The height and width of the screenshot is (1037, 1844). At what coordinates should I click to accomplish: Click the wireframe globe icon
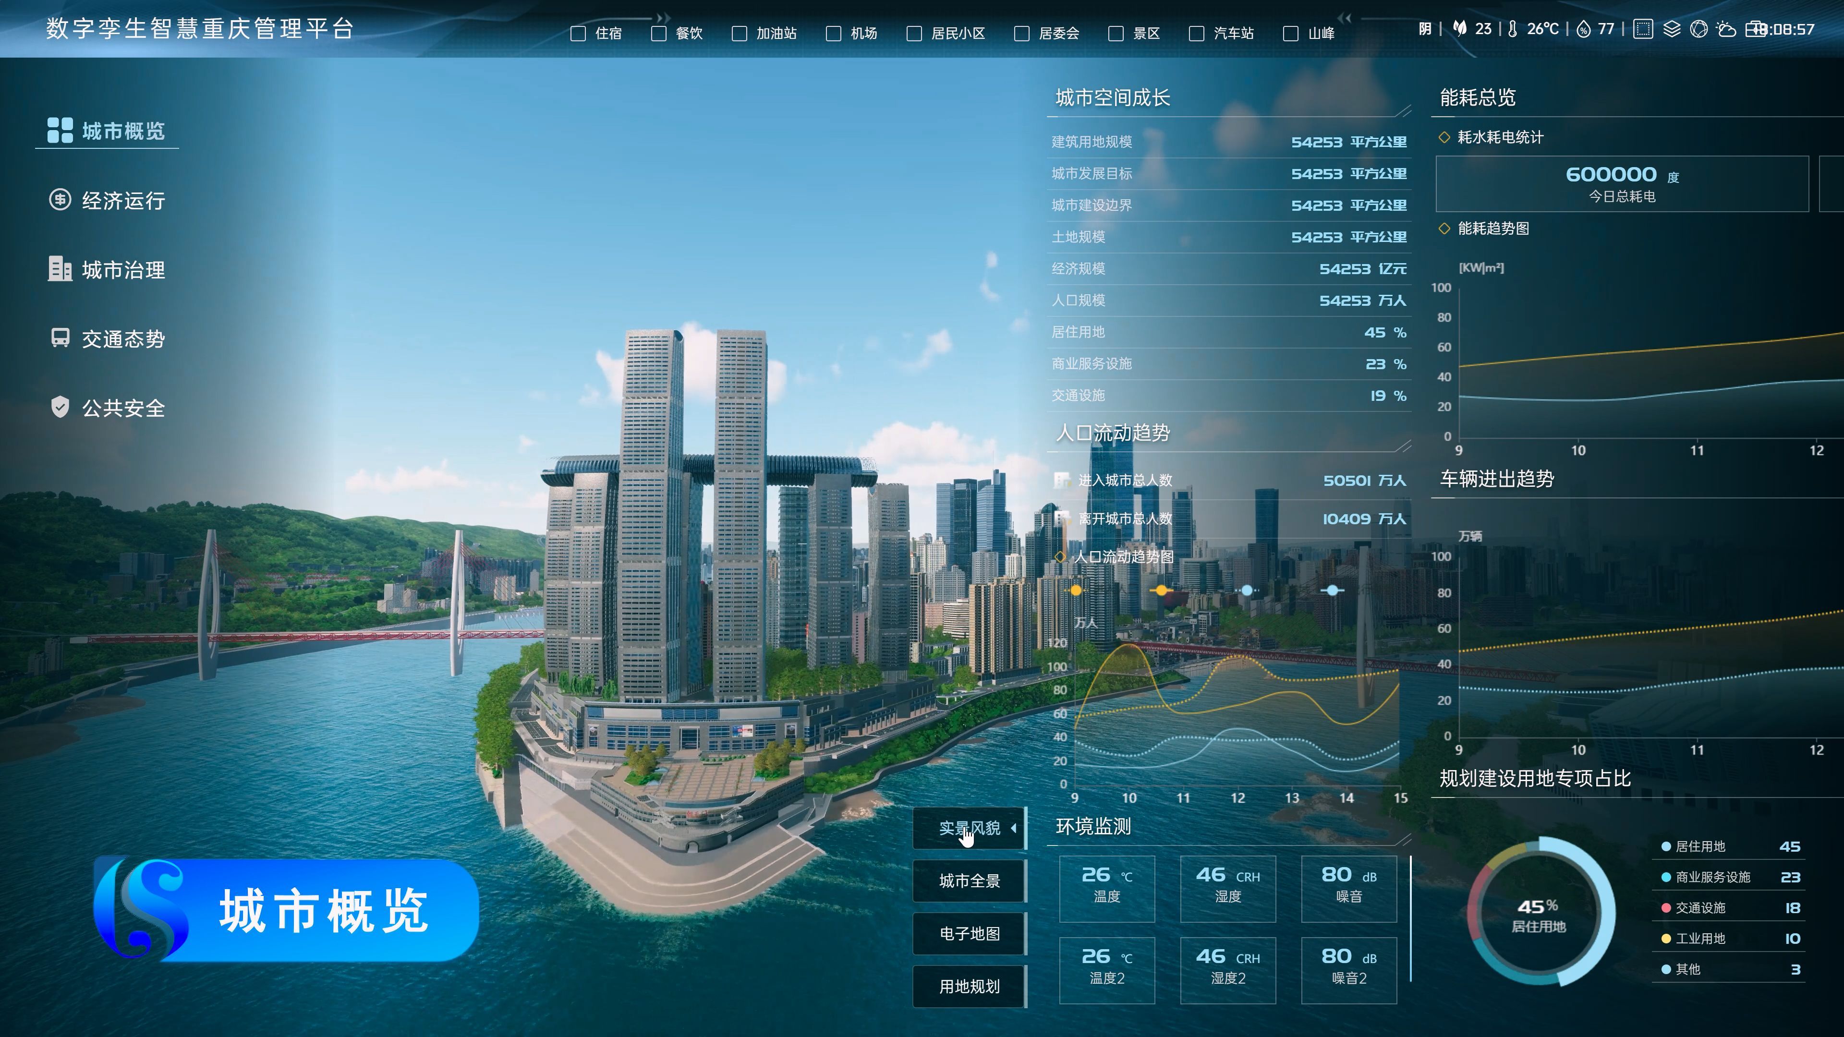point(1698,29)
